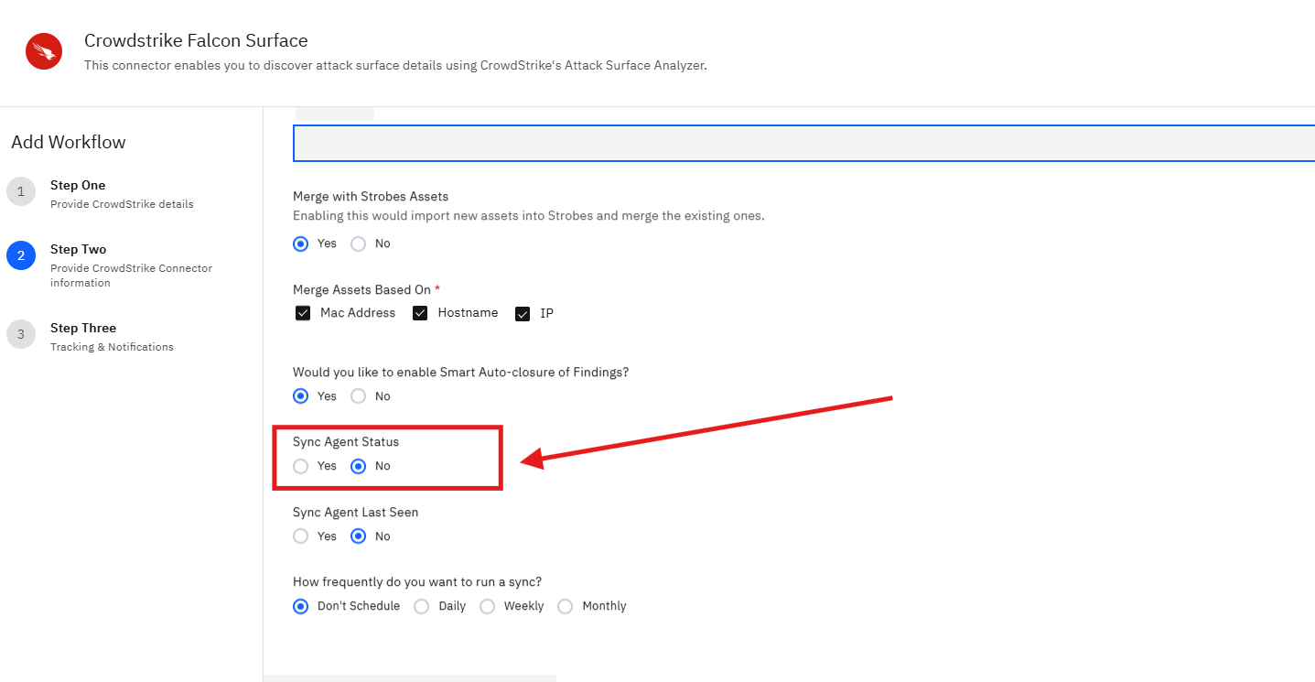Set Sync Agent Last Seen to Yes
The height and width of the screenshot is (682, 1315).
pos(300,536)
